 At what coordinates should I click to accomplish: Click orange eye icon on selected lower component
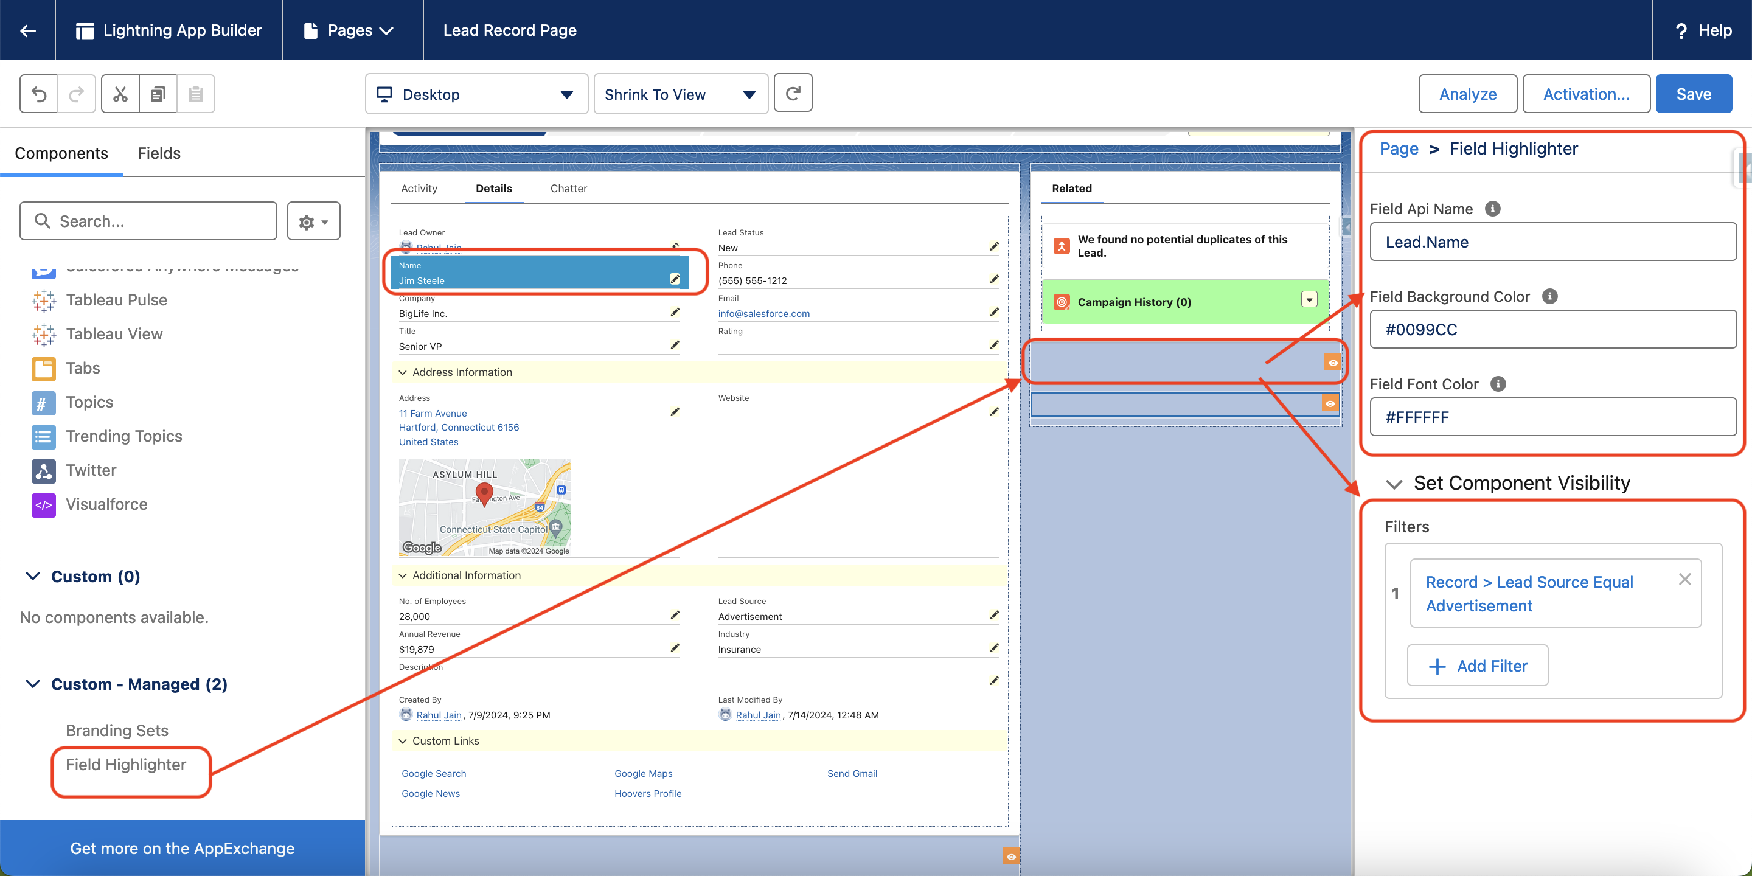coord(1330,403)
